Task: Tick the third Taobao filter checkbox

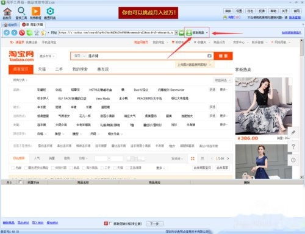Action: pyautogui.click(x=53, y=168)
